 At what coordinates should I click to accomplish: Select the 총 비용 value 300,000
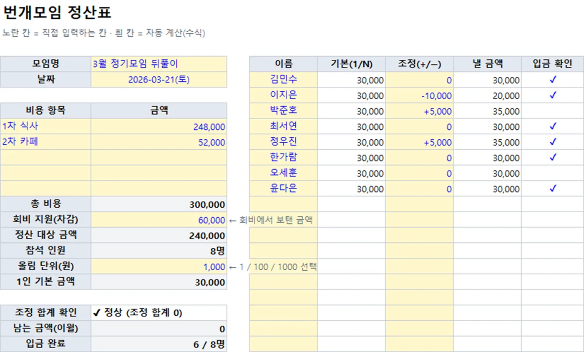click(x=159, y=204)
